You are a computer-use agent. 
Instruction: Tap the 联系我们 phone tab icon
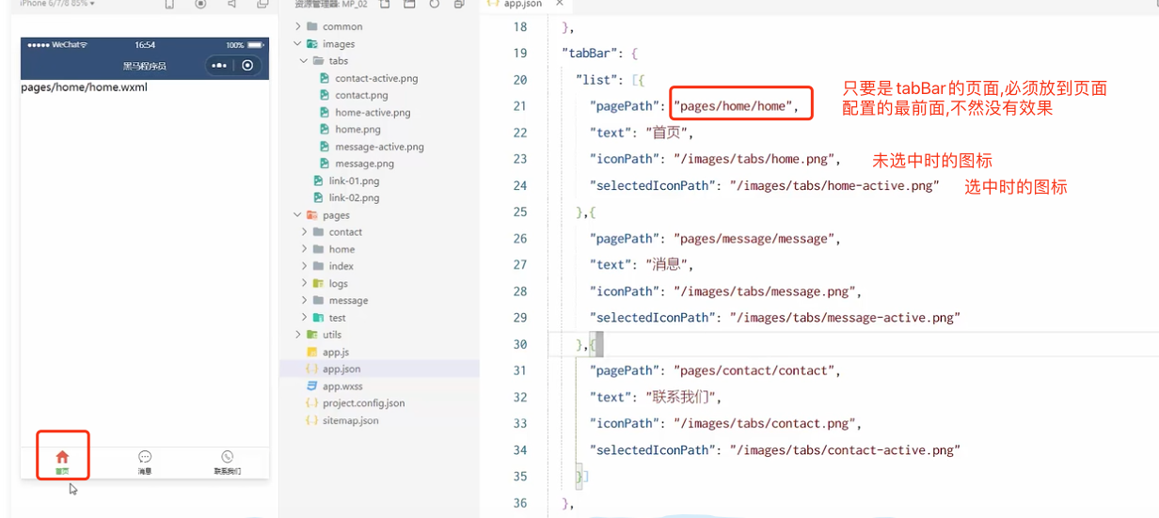point(228,457)
